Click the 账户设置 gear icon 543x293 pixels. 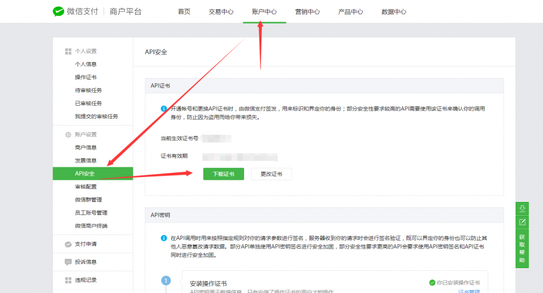click(x=68, y=134)
